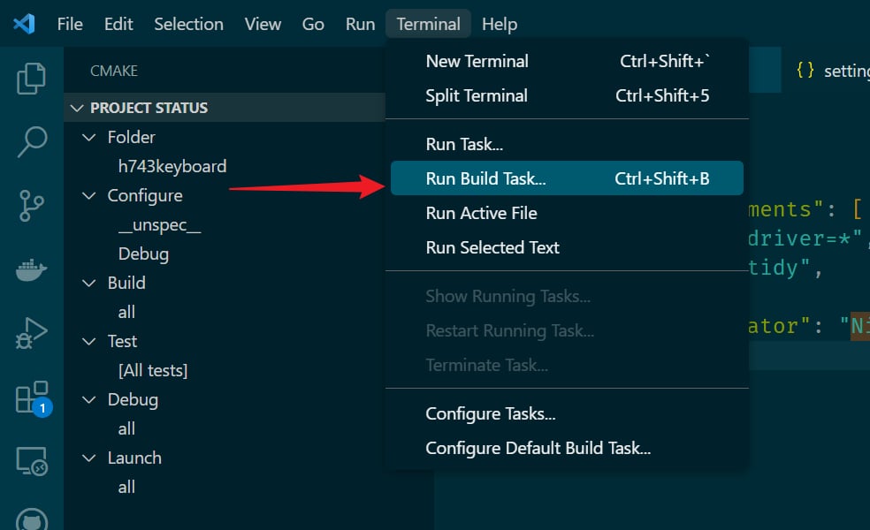Collapse the Launch tree node
This screenshot has height=530, width=870.
(89, 458)
